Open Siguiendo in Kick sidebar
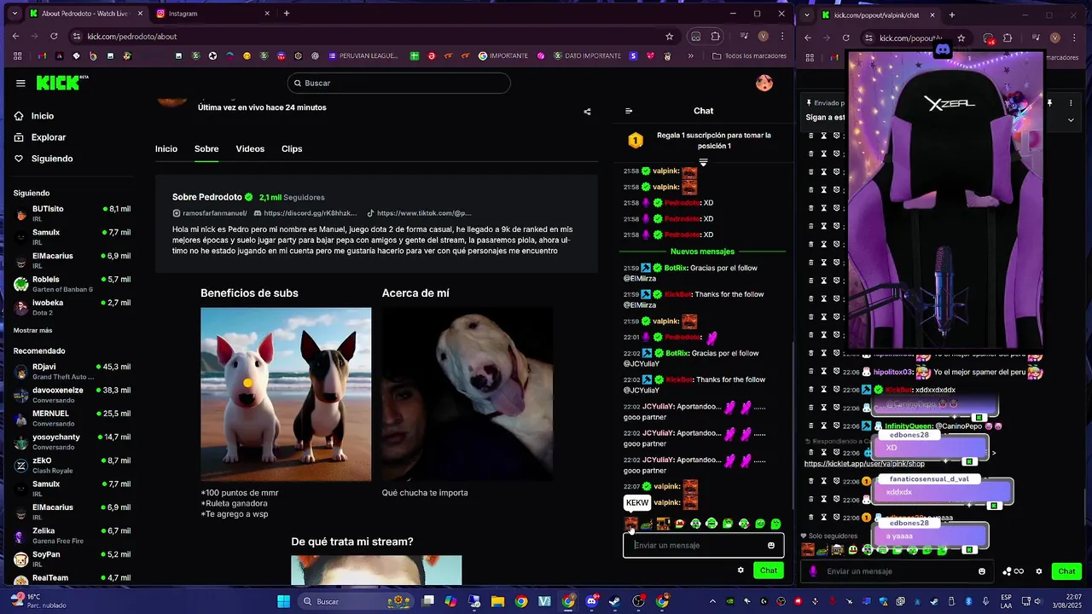1092x614 pixels. coord(52,159)
